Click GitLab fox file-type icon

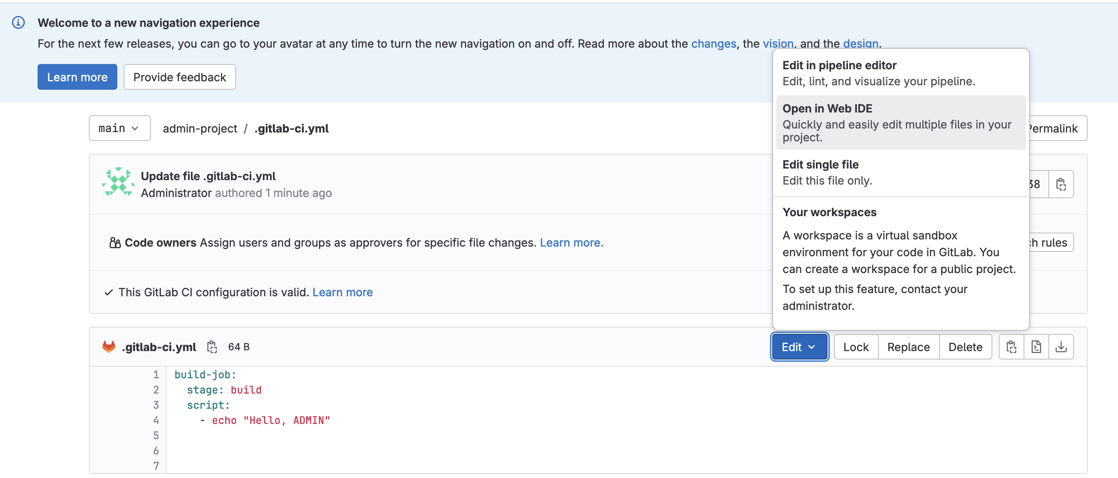pos(108,347)
